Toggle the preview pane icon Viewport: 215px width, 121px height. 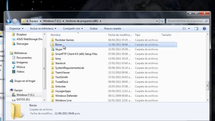[196, 29]
